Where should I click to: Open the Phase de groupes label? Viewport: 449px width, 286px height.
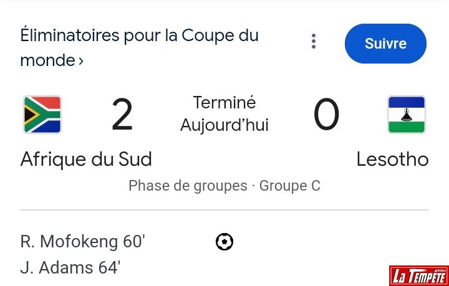tap(188, 186)
